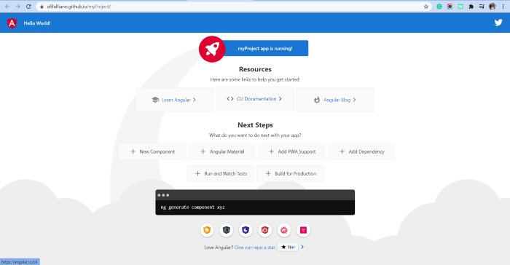This screenshot has width=510, height=265.
Task: Click the padlock site info icon
Action: pos(42,7)
